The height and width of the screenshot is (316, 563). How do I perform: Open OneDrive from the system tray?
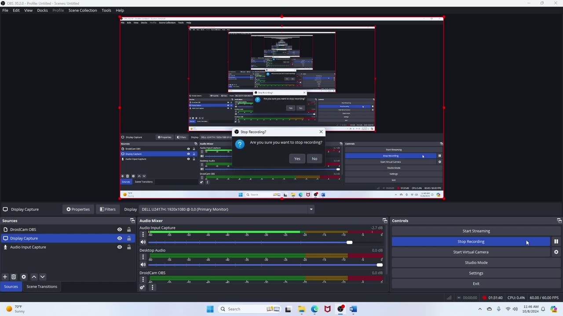[x=489, y=309]
